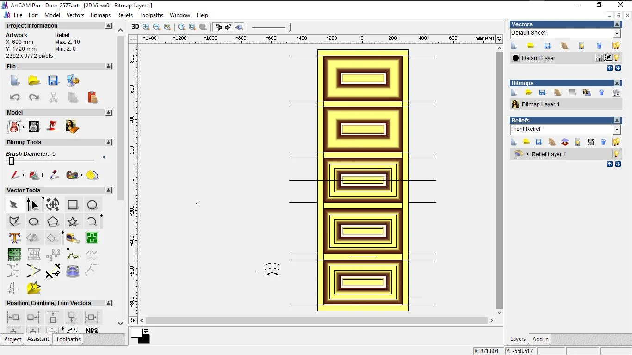Toggle visibility bulb of Relief Layer 1
632x355 pixels.
coord(616,154)
